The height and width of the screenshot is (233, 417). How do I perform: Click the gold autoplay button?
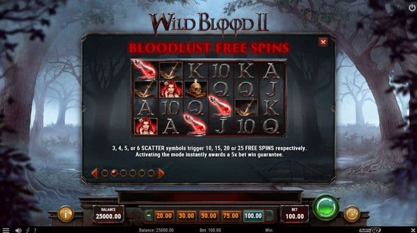(x=352, y=214)
